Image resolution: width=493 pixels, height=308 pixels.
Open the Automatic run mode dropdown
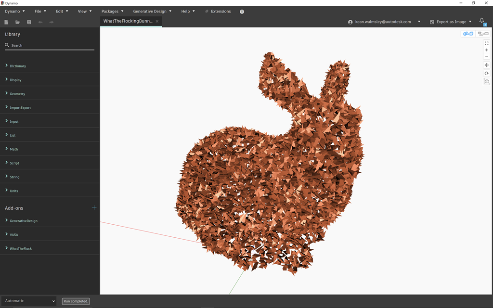pyautogui.click(x=29, y=301)
